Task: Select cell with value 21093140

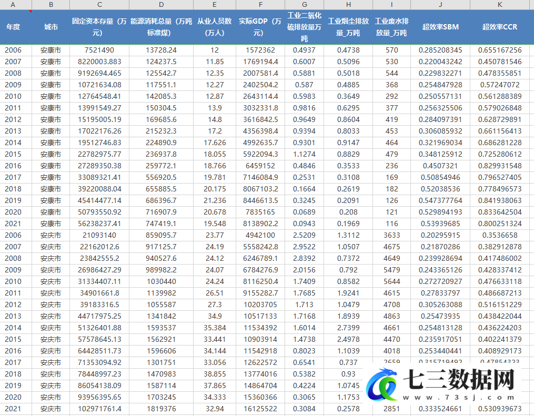Action: click(99, 235)
